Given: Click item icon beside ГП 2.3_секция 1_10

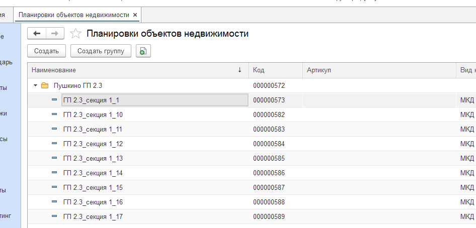Looking at the screenshot, I should [54, 115].
